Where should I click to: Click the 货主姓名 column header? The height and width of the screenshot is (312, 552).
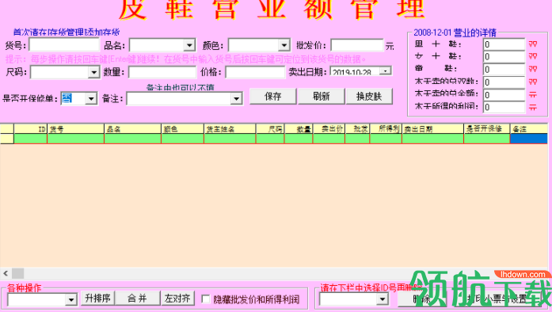point(230,129)
